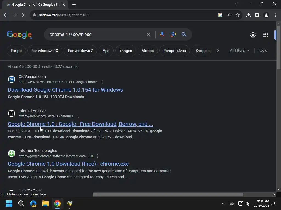Open Google Chrome 1.0 Download (Free) - chrome.exe link
The image size is (281, 210).
[68, 164]
